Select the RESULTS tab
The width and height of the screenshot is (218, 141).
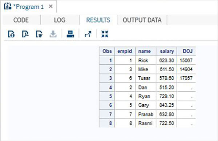(x=98, y=20)
